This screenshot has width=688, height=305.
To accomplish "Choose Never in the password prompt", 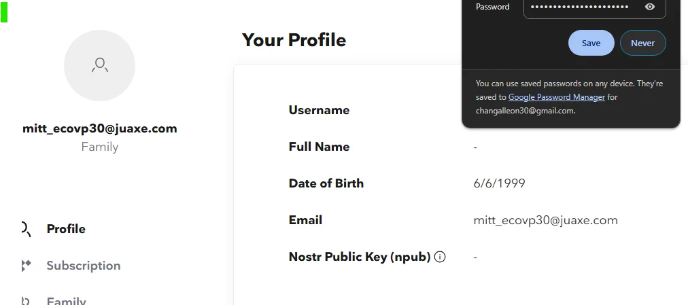I will [643, 43].
